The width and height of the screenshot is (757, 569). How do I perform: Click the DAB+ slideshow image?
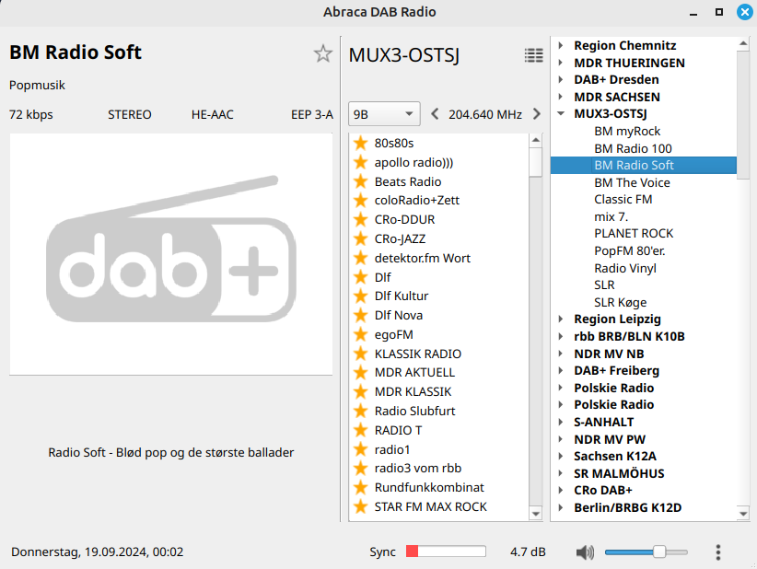point(171,254)
